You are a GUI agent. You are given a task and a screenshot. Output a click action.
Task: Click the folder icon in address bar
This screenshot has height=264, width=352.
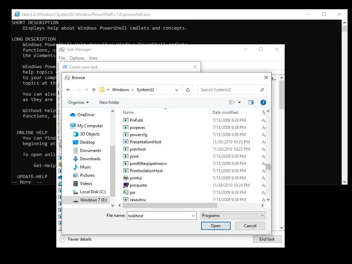point(102,90)
